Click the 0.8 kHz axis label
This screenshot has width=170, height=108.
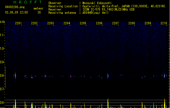[x=2, y=76]
